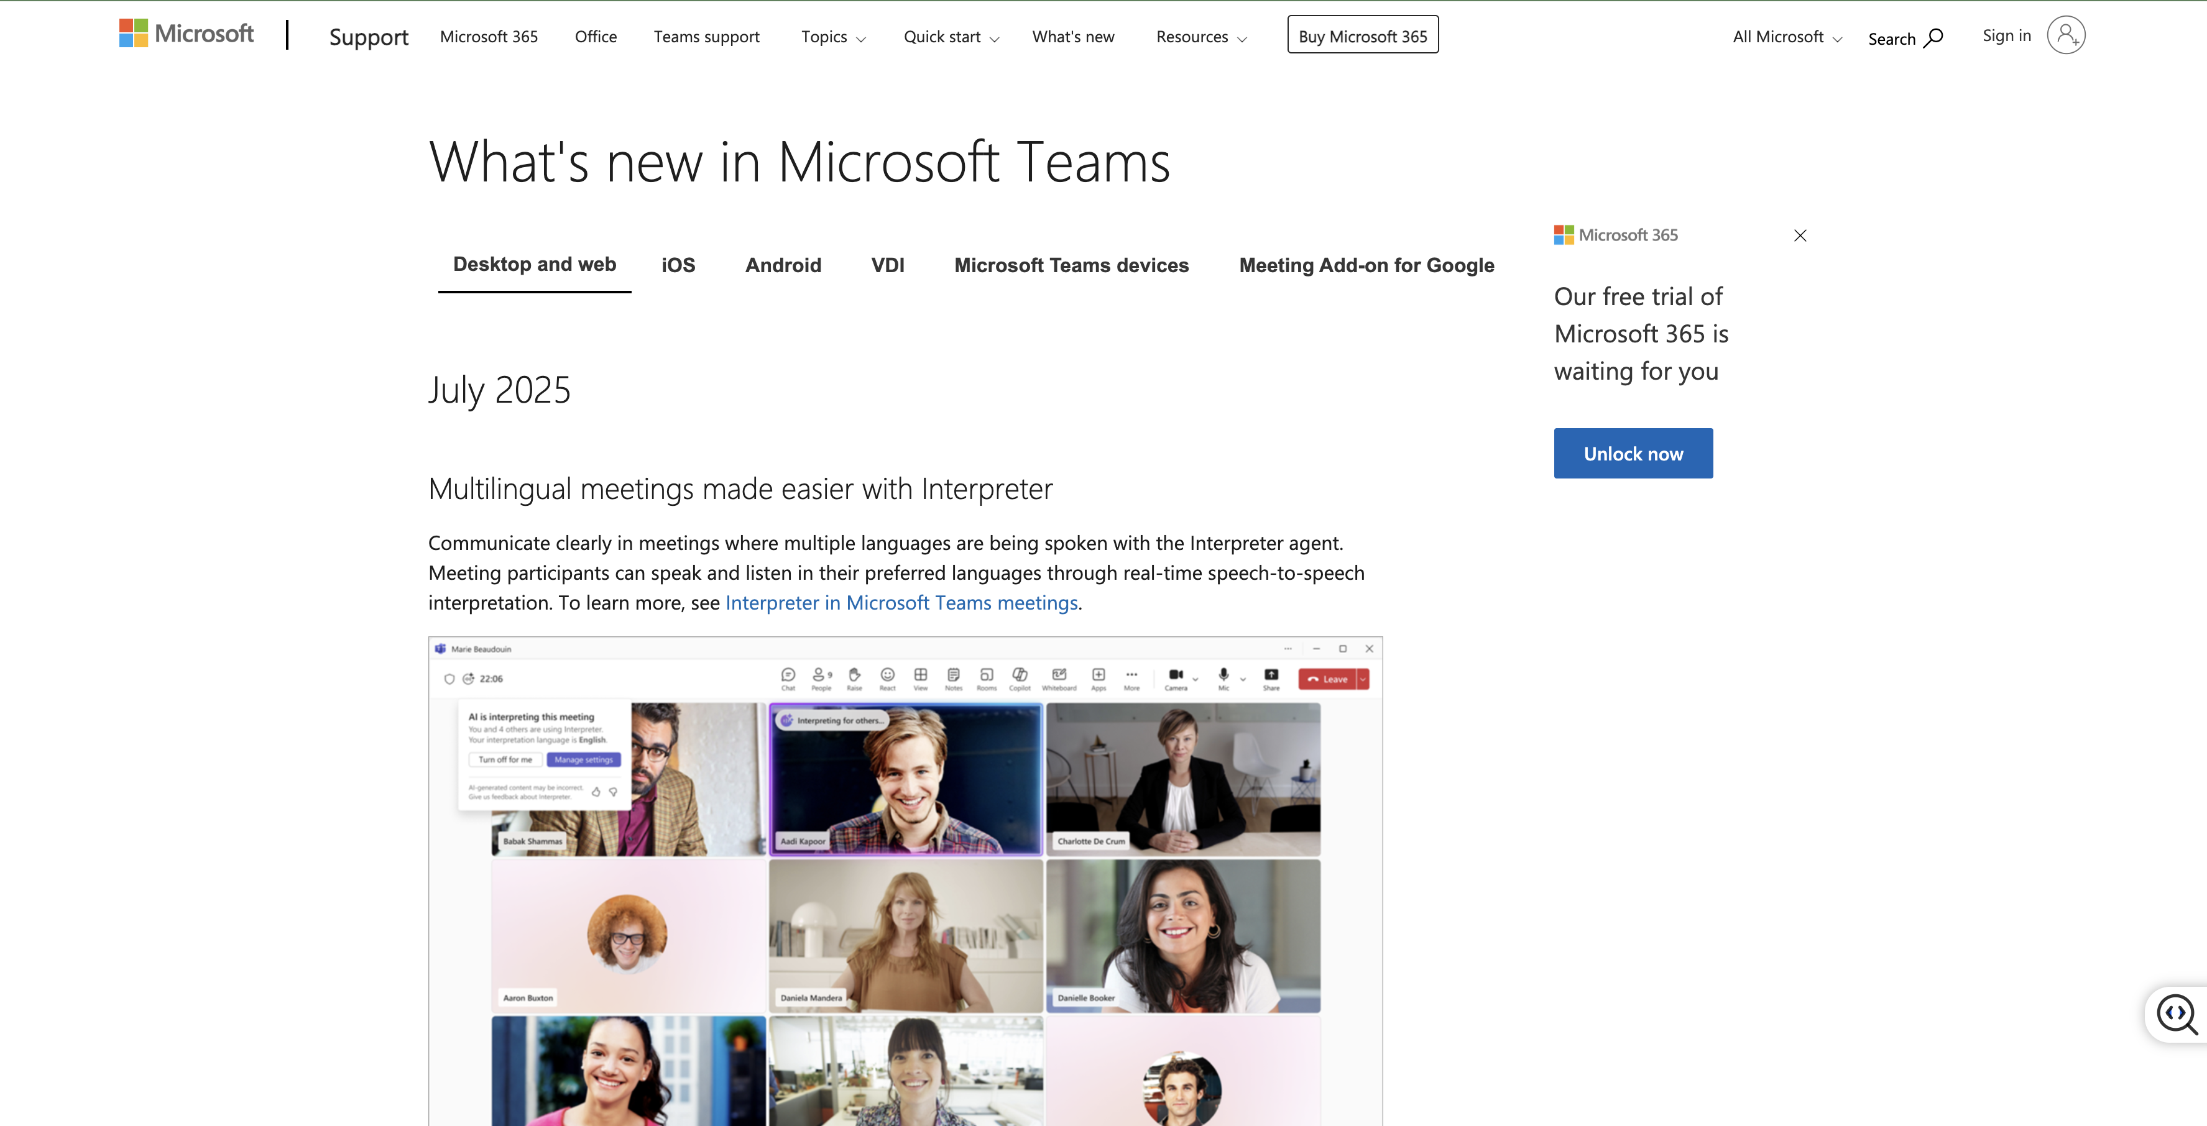The height and width of the screenshot is (1126, 2207).
Task: Click the Sign in account avatar icon
Action: [2066, 35]
